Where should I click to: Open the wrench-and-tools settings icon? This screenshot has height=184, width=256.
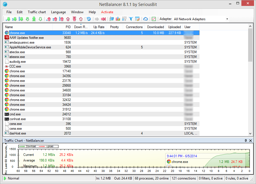tap(124, 19)
